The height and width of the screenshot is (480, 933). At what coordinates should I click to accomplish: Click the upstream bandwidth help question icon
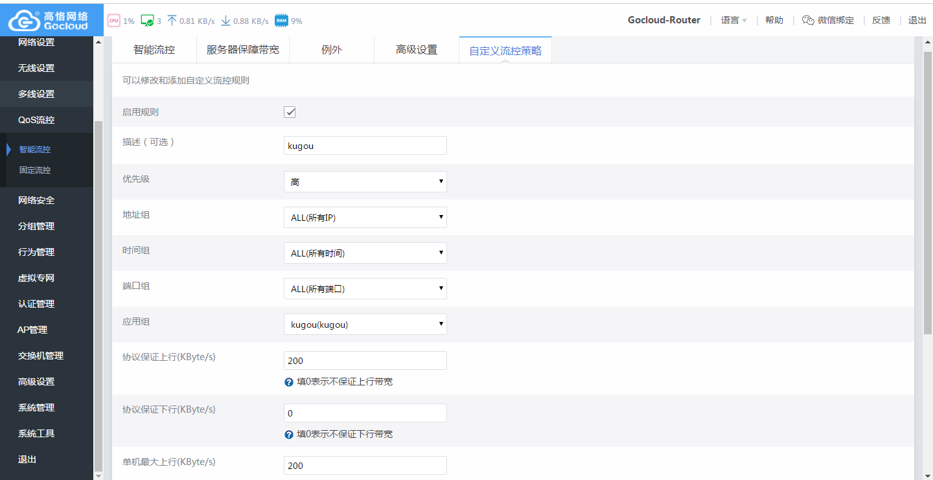[289, 382]
